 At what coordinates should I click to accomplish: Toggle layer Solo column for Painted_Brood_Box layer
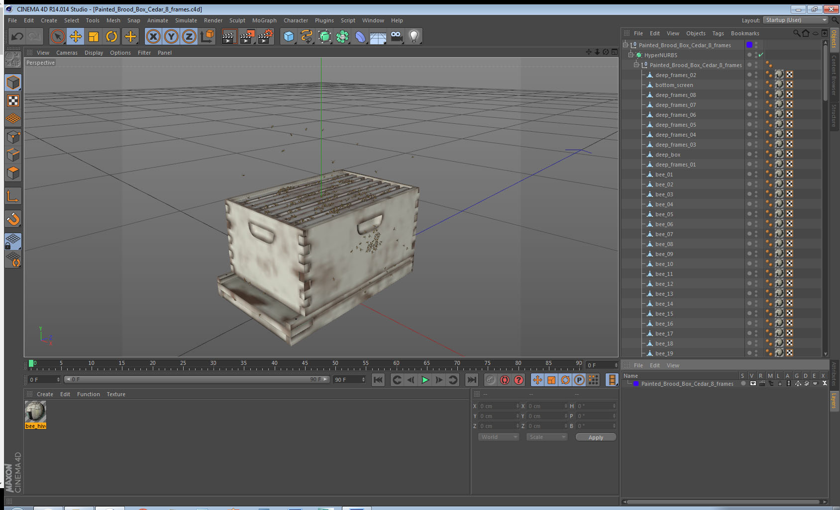click(743, 383)
